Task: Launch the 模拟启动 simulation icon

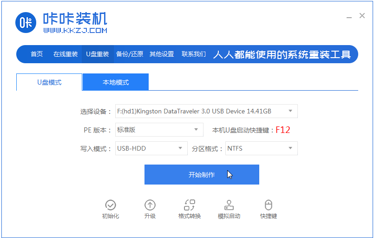Action: [229, 205]
